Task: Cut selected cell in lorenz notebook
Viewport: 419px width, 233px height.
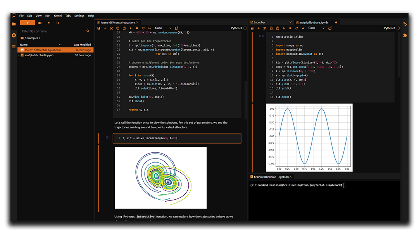Action: [111, 28]
